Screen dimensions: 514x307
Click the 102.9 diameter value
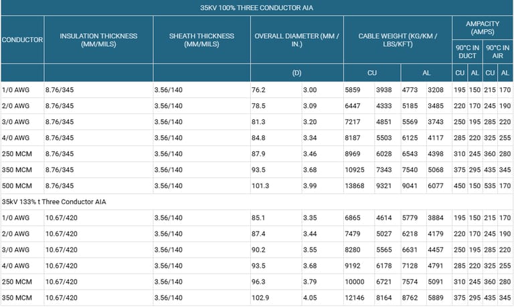click(x=261, y=297)
